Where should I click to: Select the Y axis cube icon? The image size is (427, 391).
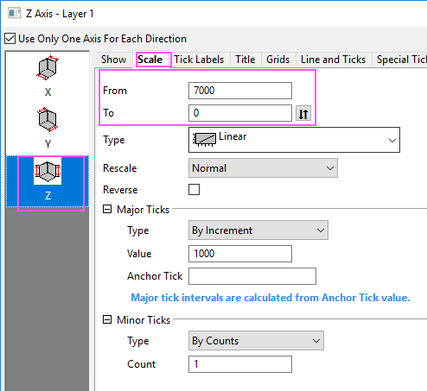[x=48, y=119]
